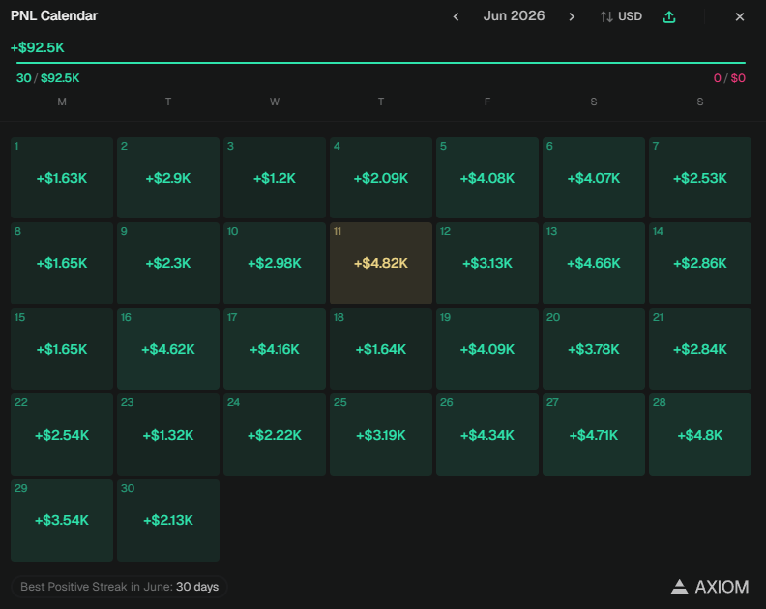
Task: Select June 24 with +$2.22K
Action: point(275,435)
